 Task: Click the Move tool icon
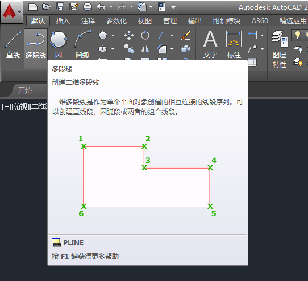[x=129, y=35]
